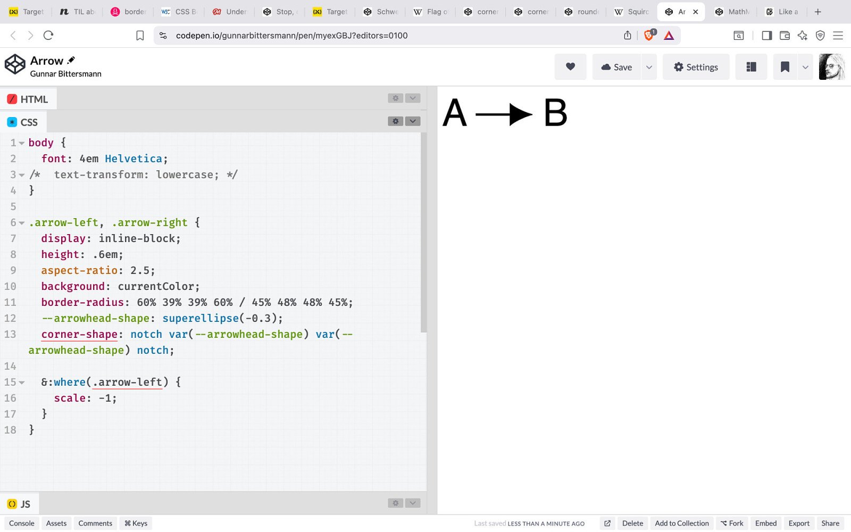The width and height of the screenshot is (851, 532).
Task: Switch to the Like a browser tab
Action: click(x=782, y=12)
